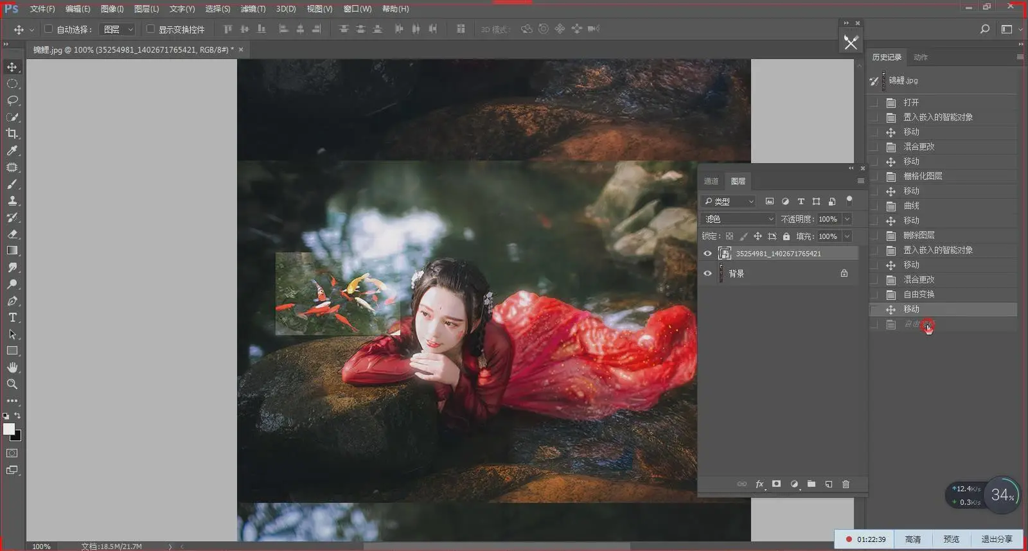Select the Eyedropper tool

coord(12,150)
